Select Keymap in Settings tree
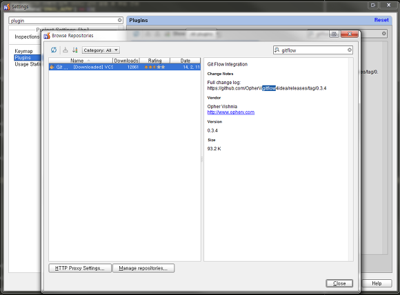This screenshot has height=295, width=400. (23, 51)
